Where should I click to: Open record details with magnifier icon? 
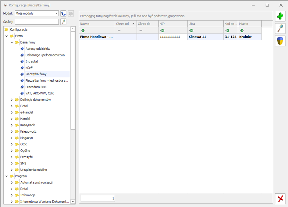[x=280, y=28]
